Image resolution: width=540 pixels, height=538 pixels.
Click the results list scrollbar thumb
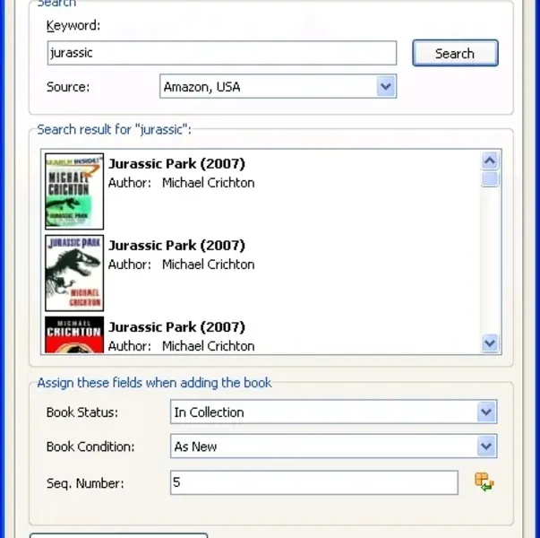[x=490, y=179]
